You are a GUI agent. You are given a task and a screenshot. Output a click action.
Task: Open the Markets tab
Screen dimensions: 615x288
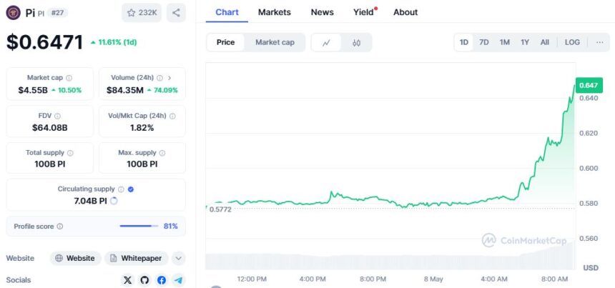(x=275, y=12)
